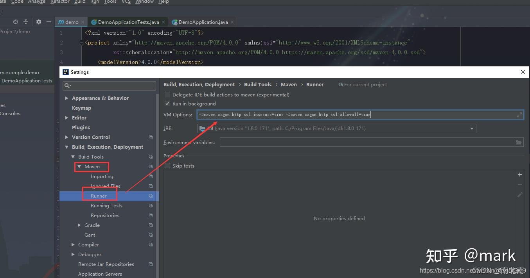
Task: Open the JRE version dropdown
Action: 472,128
